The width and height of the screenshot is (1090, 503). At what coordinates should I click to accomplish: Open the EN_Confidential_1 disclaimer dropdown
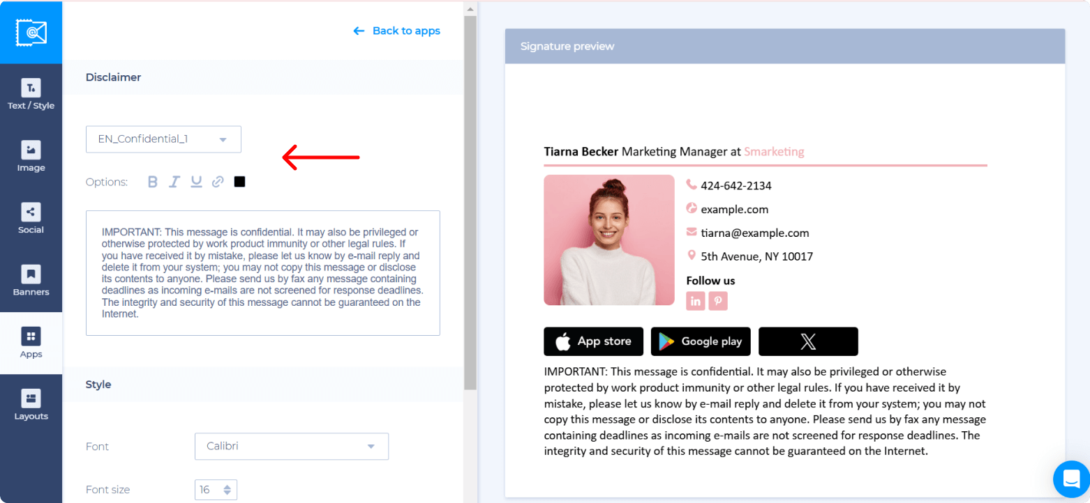coord(163,139)
